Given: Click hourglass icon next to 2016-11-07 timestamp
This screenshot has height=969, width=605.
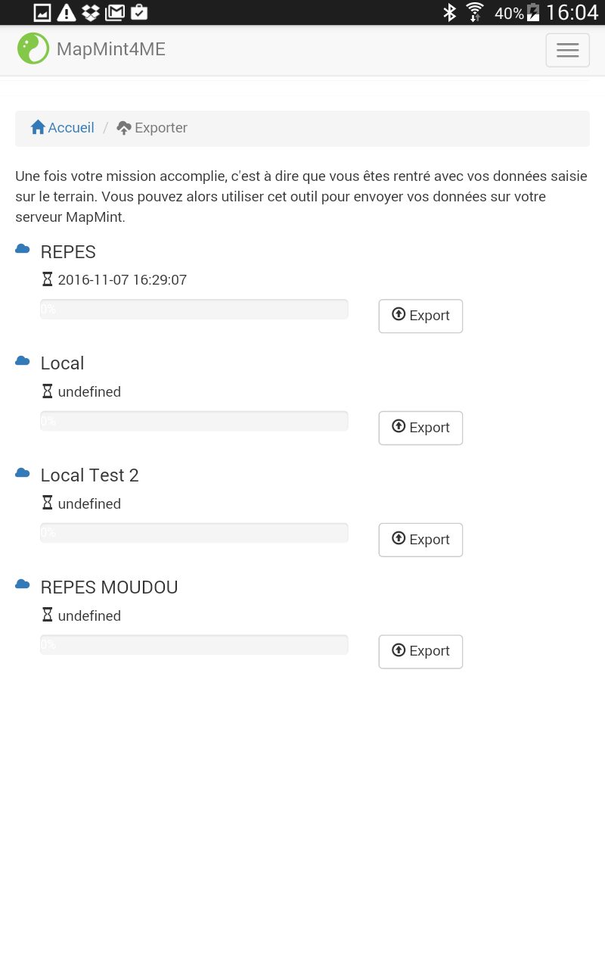Looking at the screenshot, I should [x=48, y=279].
